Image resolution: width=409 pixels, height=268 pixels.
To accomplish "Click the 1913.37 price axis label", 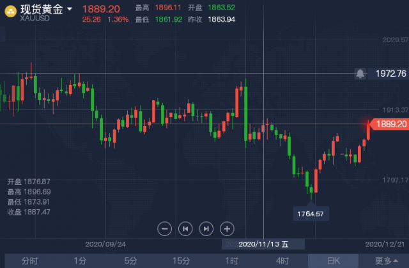I will tap(395, 110).
